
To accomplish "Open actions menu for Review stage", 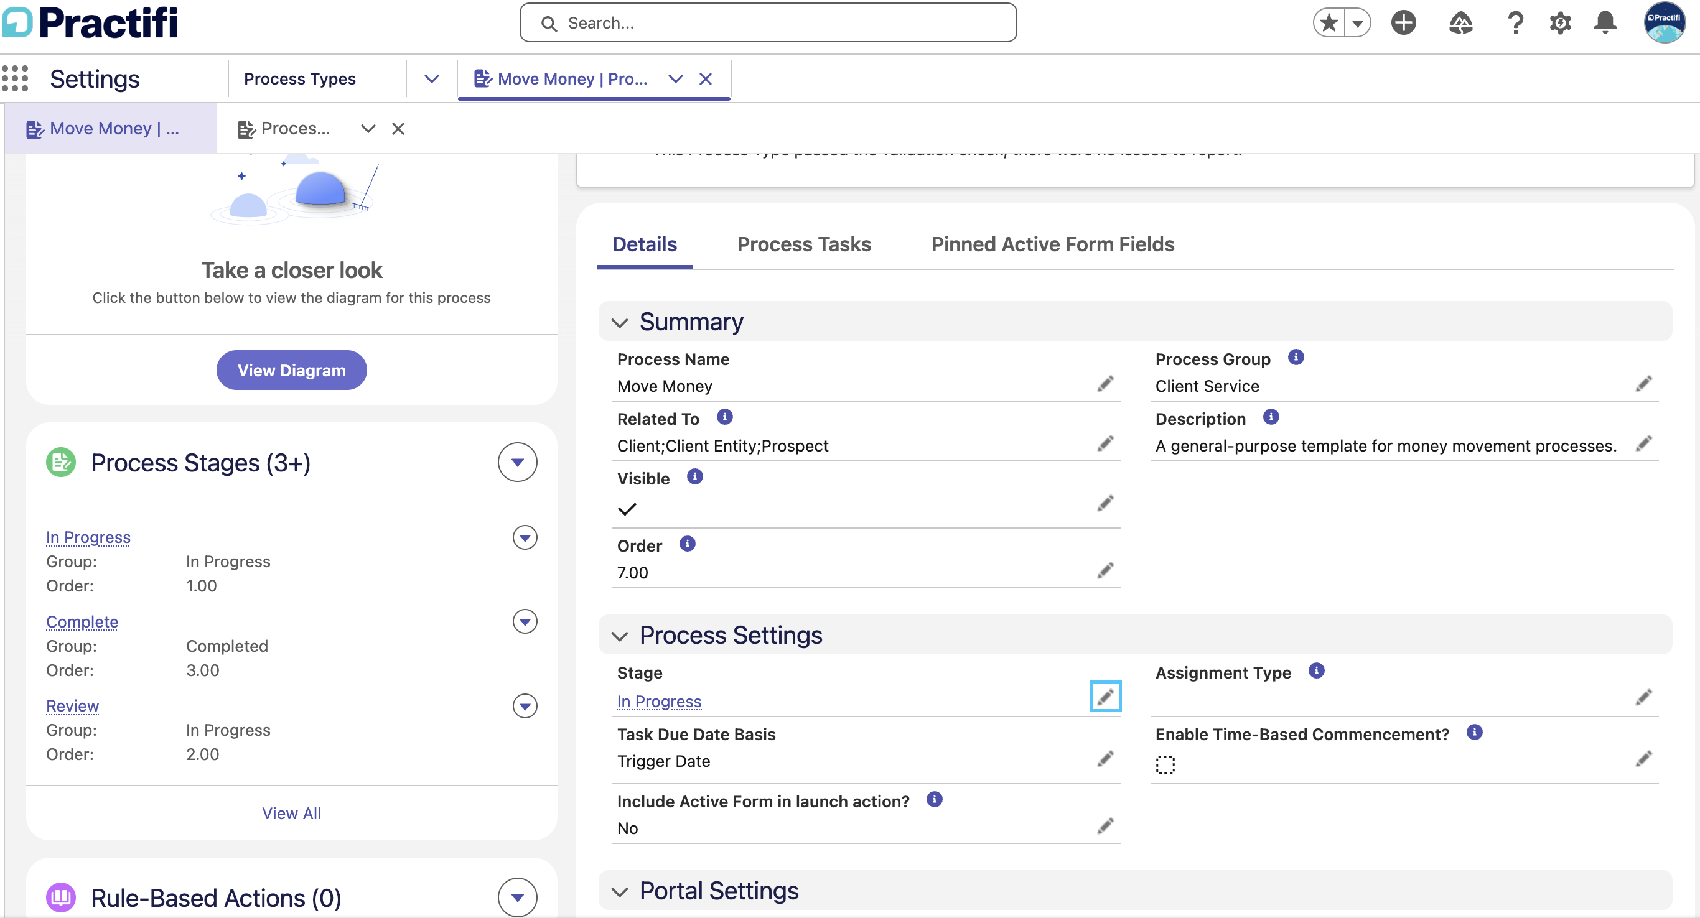I will click(x=525, y=707).
